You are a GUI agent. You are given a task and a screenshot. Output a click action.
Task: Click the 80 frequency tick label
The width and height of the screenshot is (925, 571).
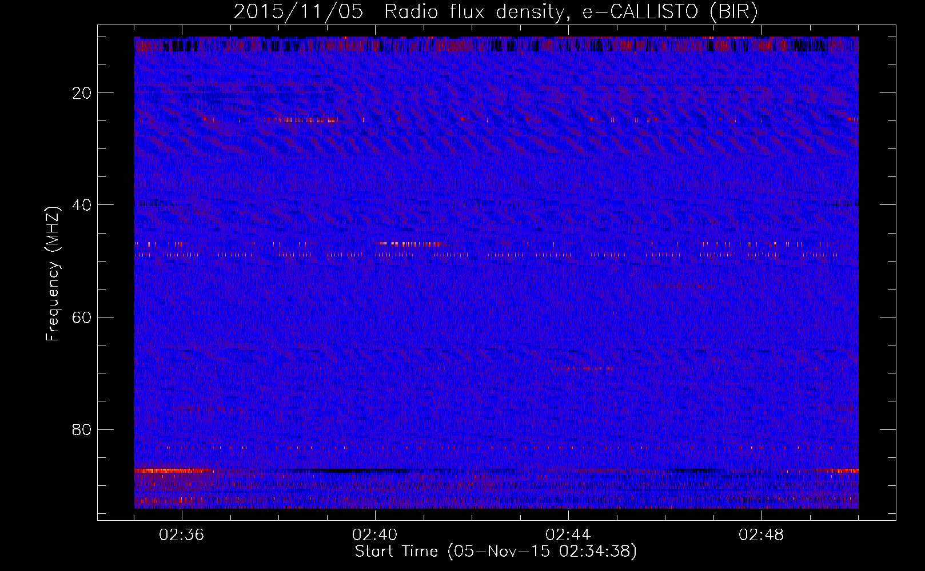pyautogui.click(x=82, y=429)
